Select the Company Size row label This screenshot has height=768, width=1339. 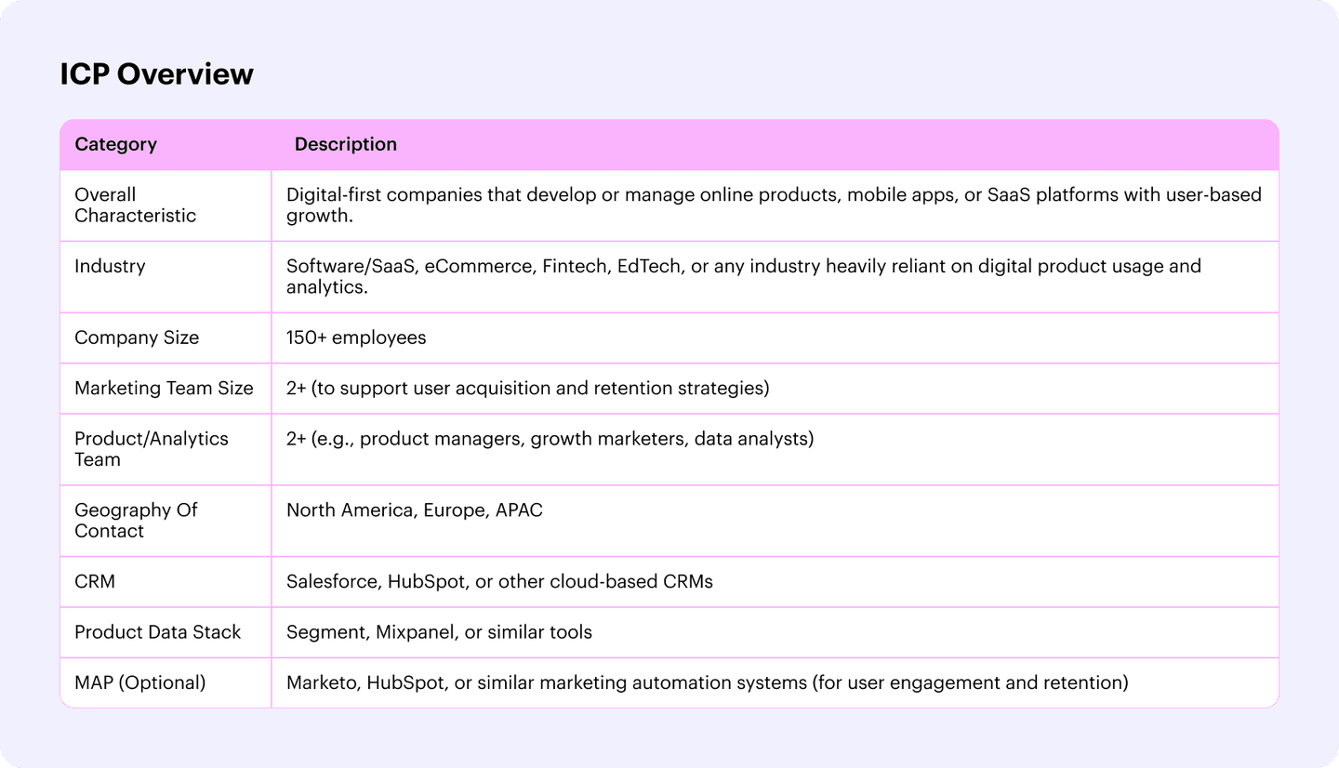click(x=137, y=338)
